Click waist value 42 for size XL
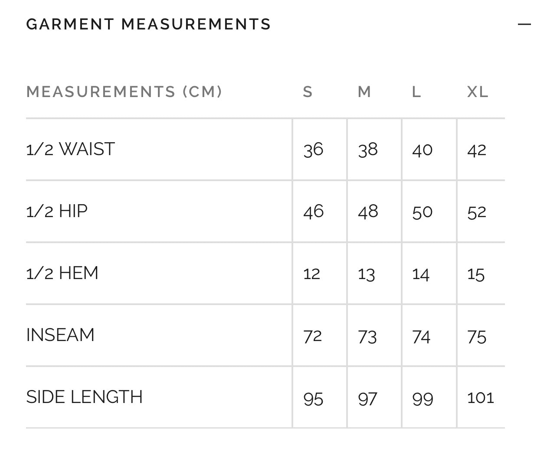This screenshot has height=455, width=557. 477,150
